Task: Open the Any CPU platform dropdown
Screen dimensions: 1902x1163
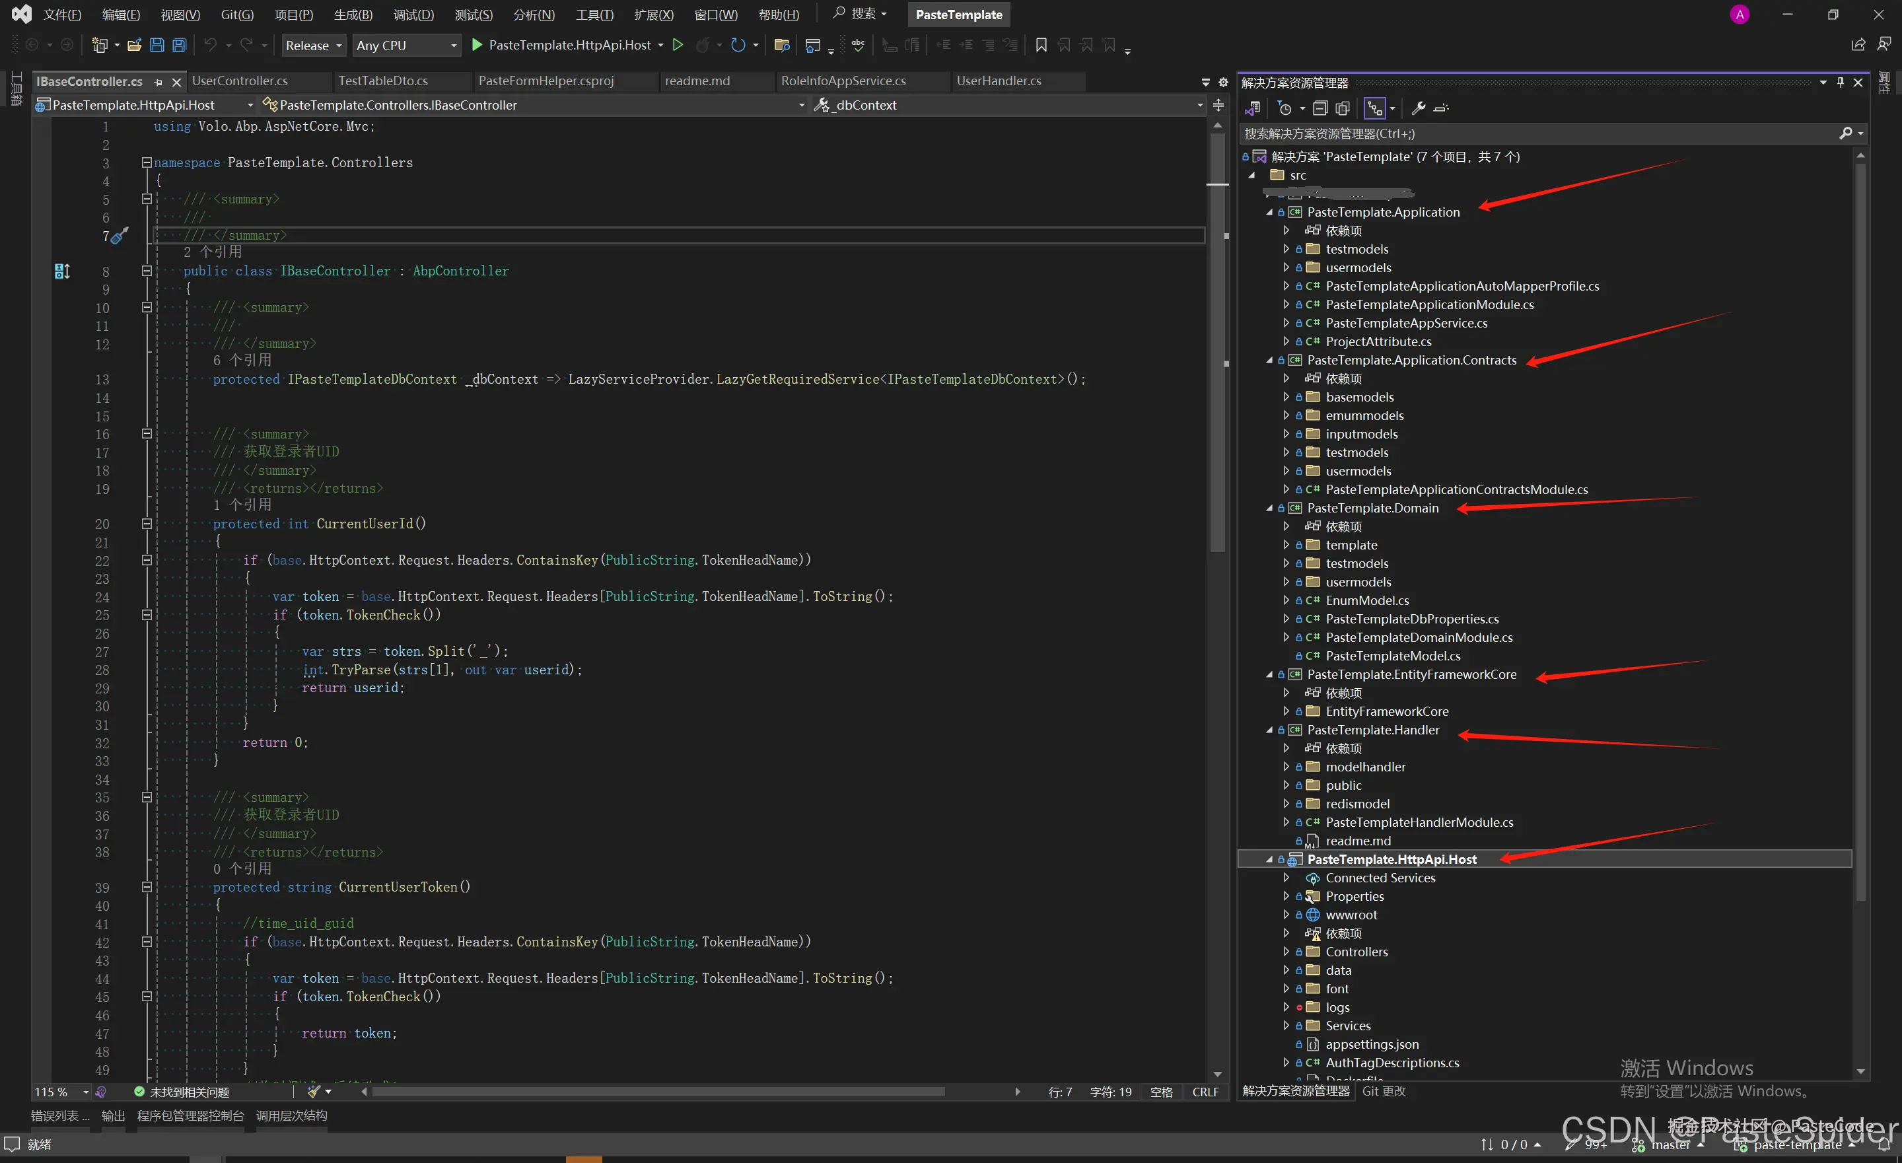Action: [x=406, y=46]
